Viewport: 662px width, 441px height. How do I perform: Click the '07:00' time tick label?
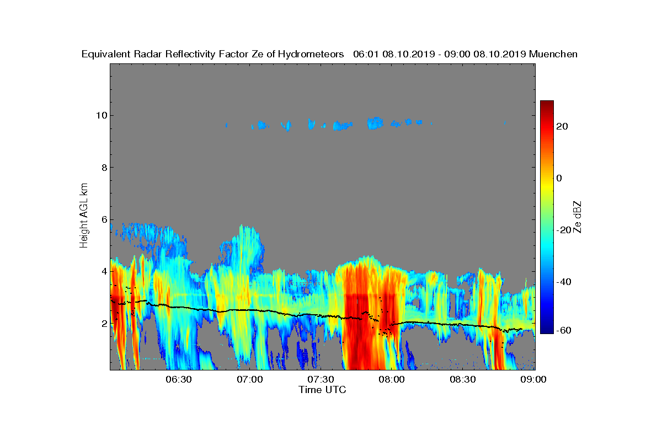click(249, 380)
